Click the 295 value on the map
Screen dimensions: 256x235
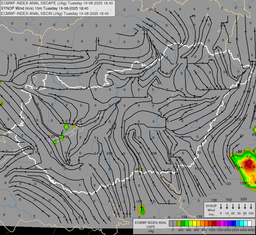click(109, 154)
